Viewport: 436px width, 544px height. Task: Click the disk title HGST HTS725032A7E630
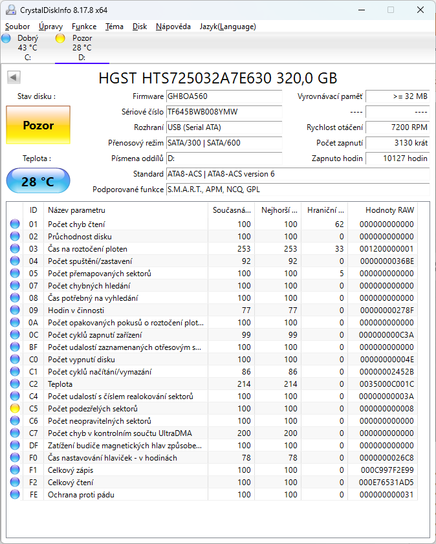[218, 78]
